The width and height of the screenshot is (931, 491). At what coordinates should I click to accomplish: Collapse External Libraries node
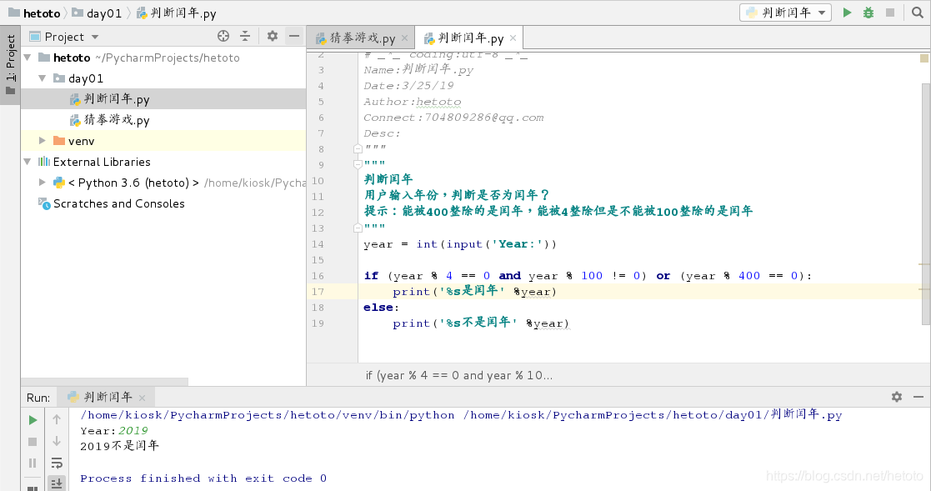point(28,162)
